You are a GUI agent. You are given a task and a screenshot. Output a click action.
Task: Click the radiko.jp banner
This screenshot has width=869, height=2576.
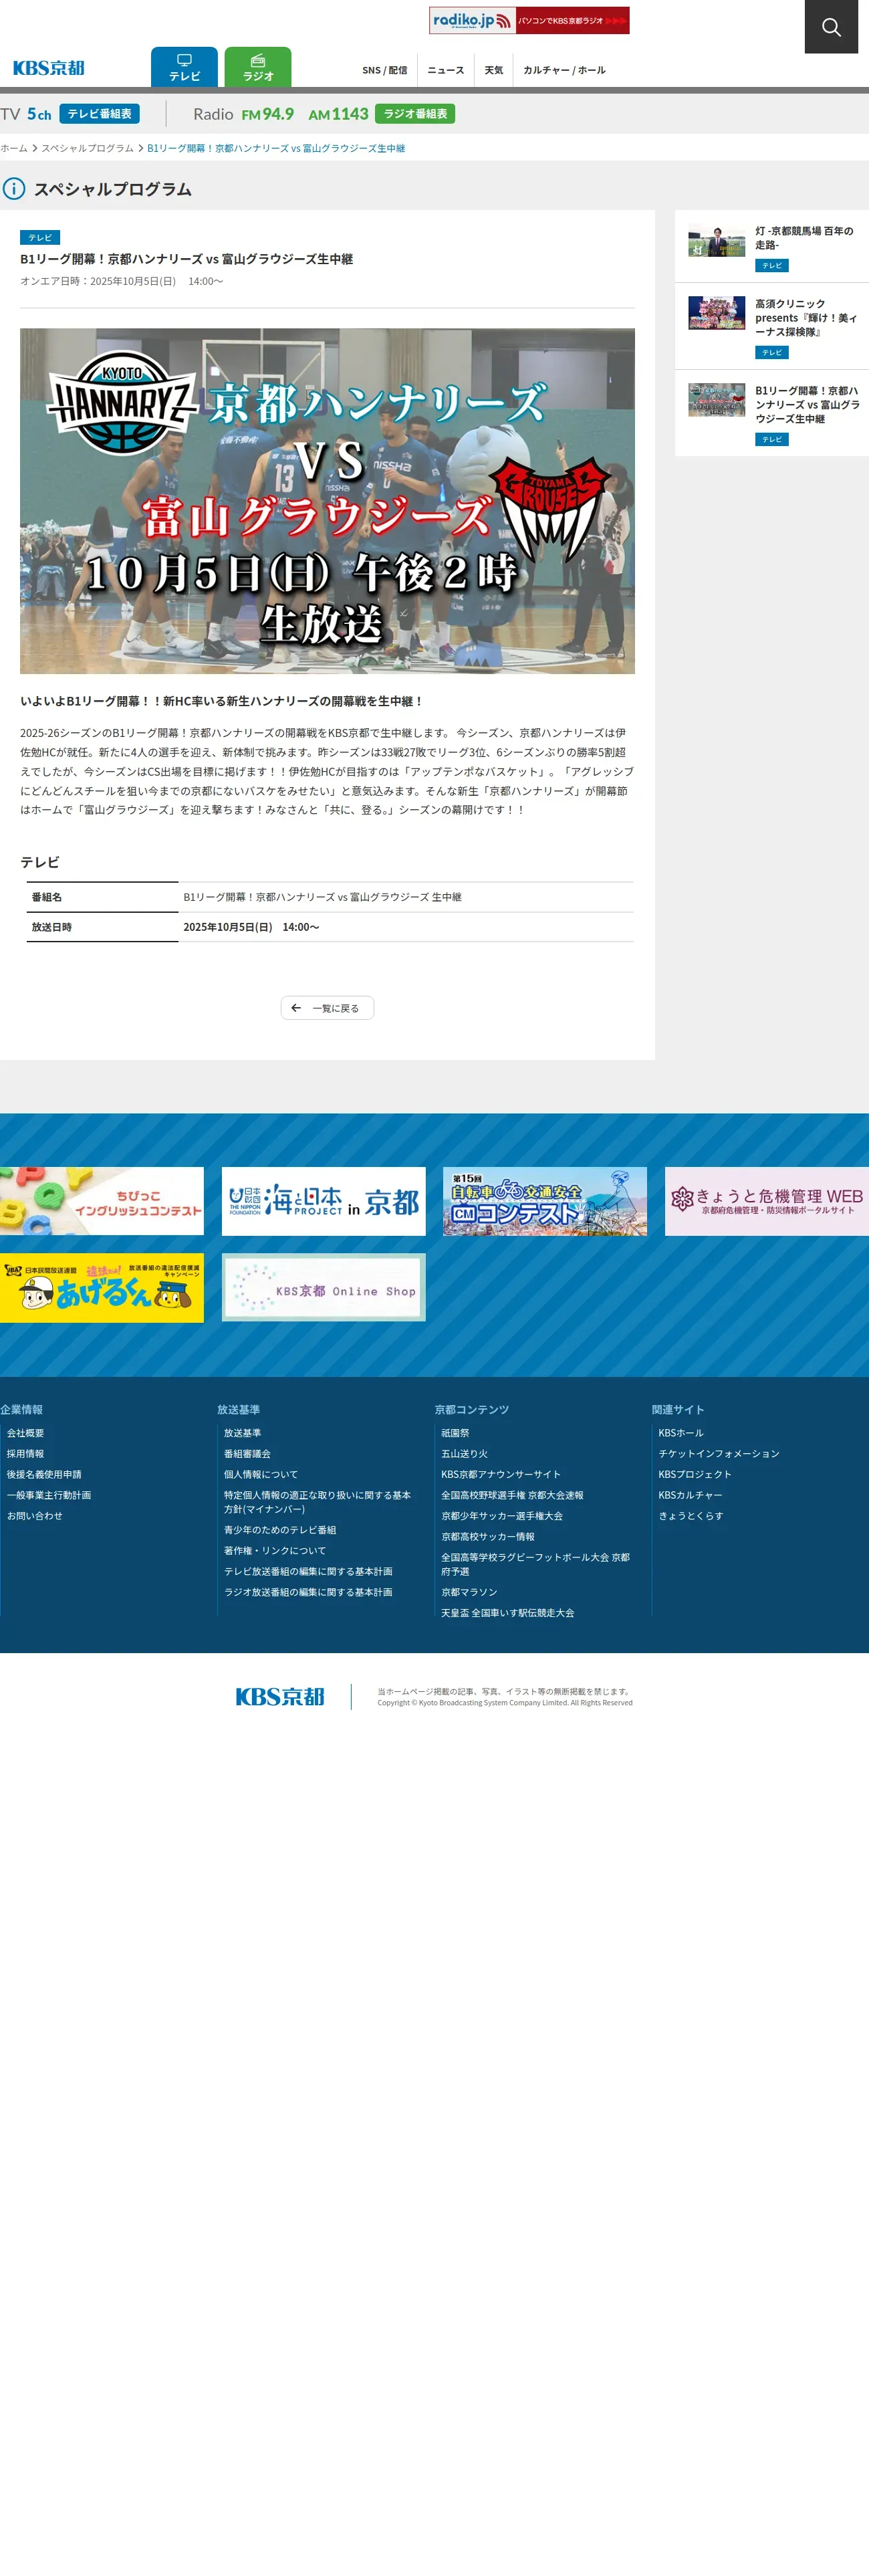pyautogui.click(x=529, y=20)
